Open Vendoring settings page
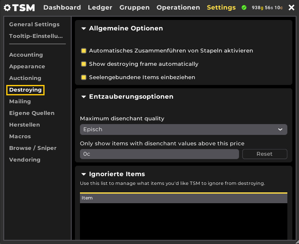Viewport: 299px width, 244px height. pyautogui.click(x=25, y=160)
